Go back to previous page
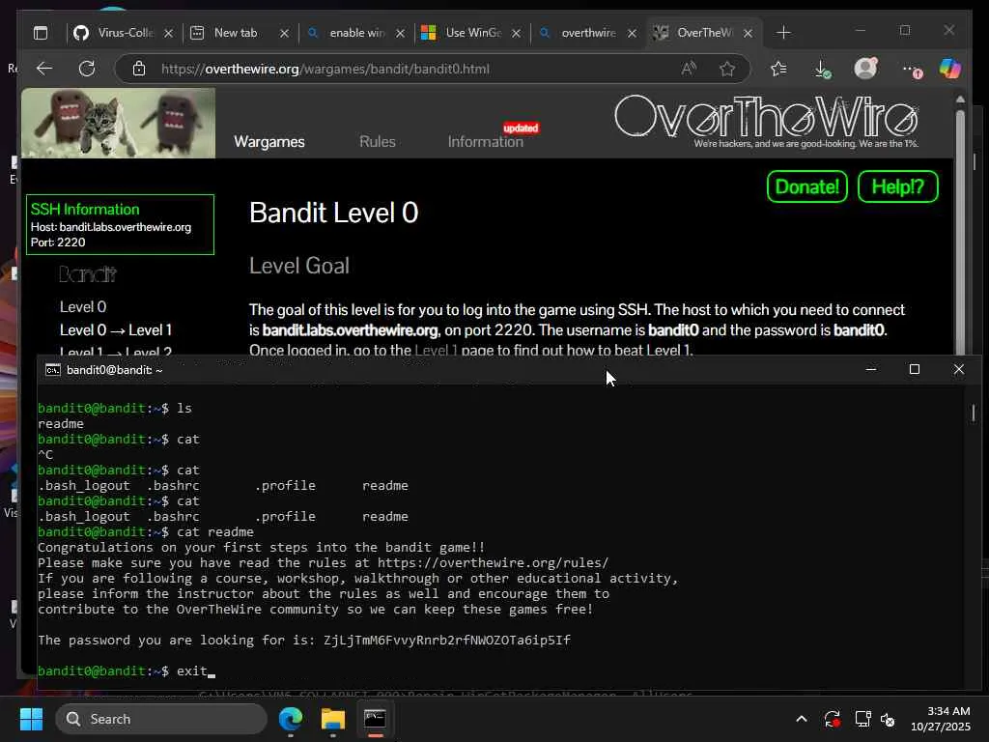 (x=44, y=69)
